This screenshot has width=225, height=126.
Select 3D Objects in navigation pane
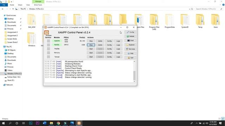tap(11, 50)
